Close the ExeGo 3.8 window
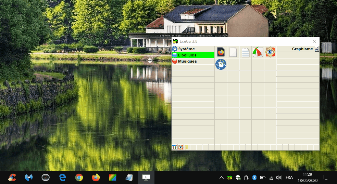The height and width of the screenshot is (184, 337). tap(314, 41)
